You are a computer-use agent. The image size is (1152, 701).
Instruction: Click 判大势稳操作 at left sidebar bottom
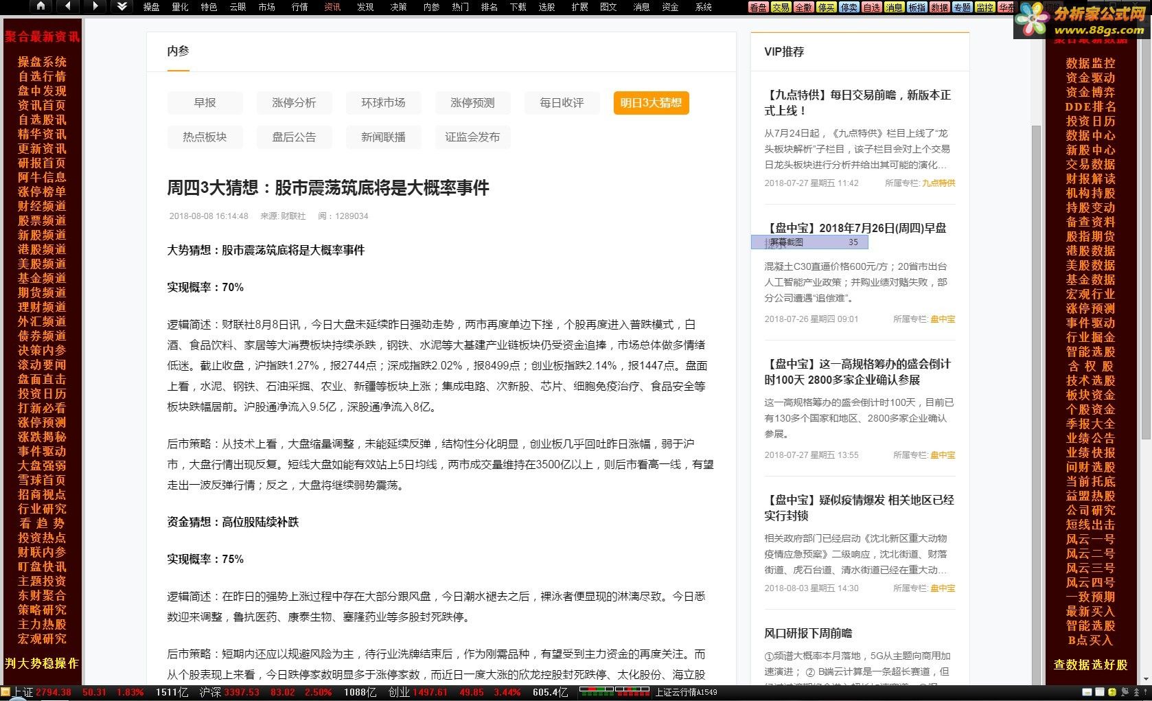click(x=42, y=664)
